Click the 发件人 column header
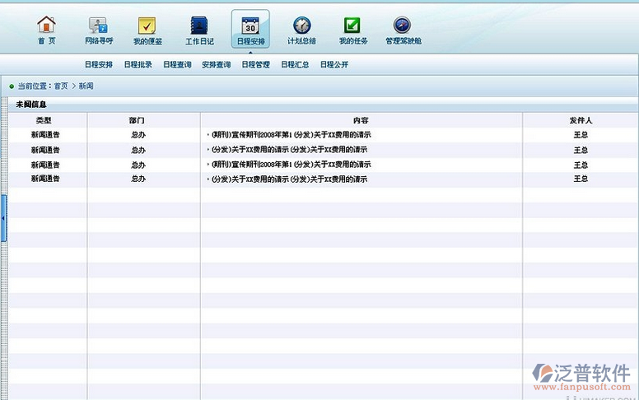Viewport: 639px width, 400px height. [x=581, y=120]
